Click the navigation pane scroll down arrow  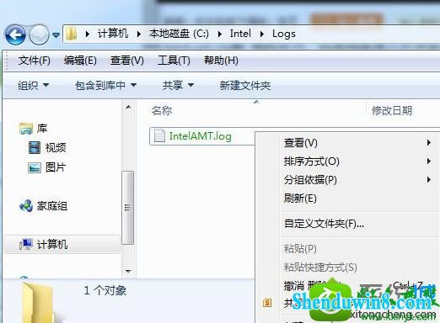(x=128, y=271)
